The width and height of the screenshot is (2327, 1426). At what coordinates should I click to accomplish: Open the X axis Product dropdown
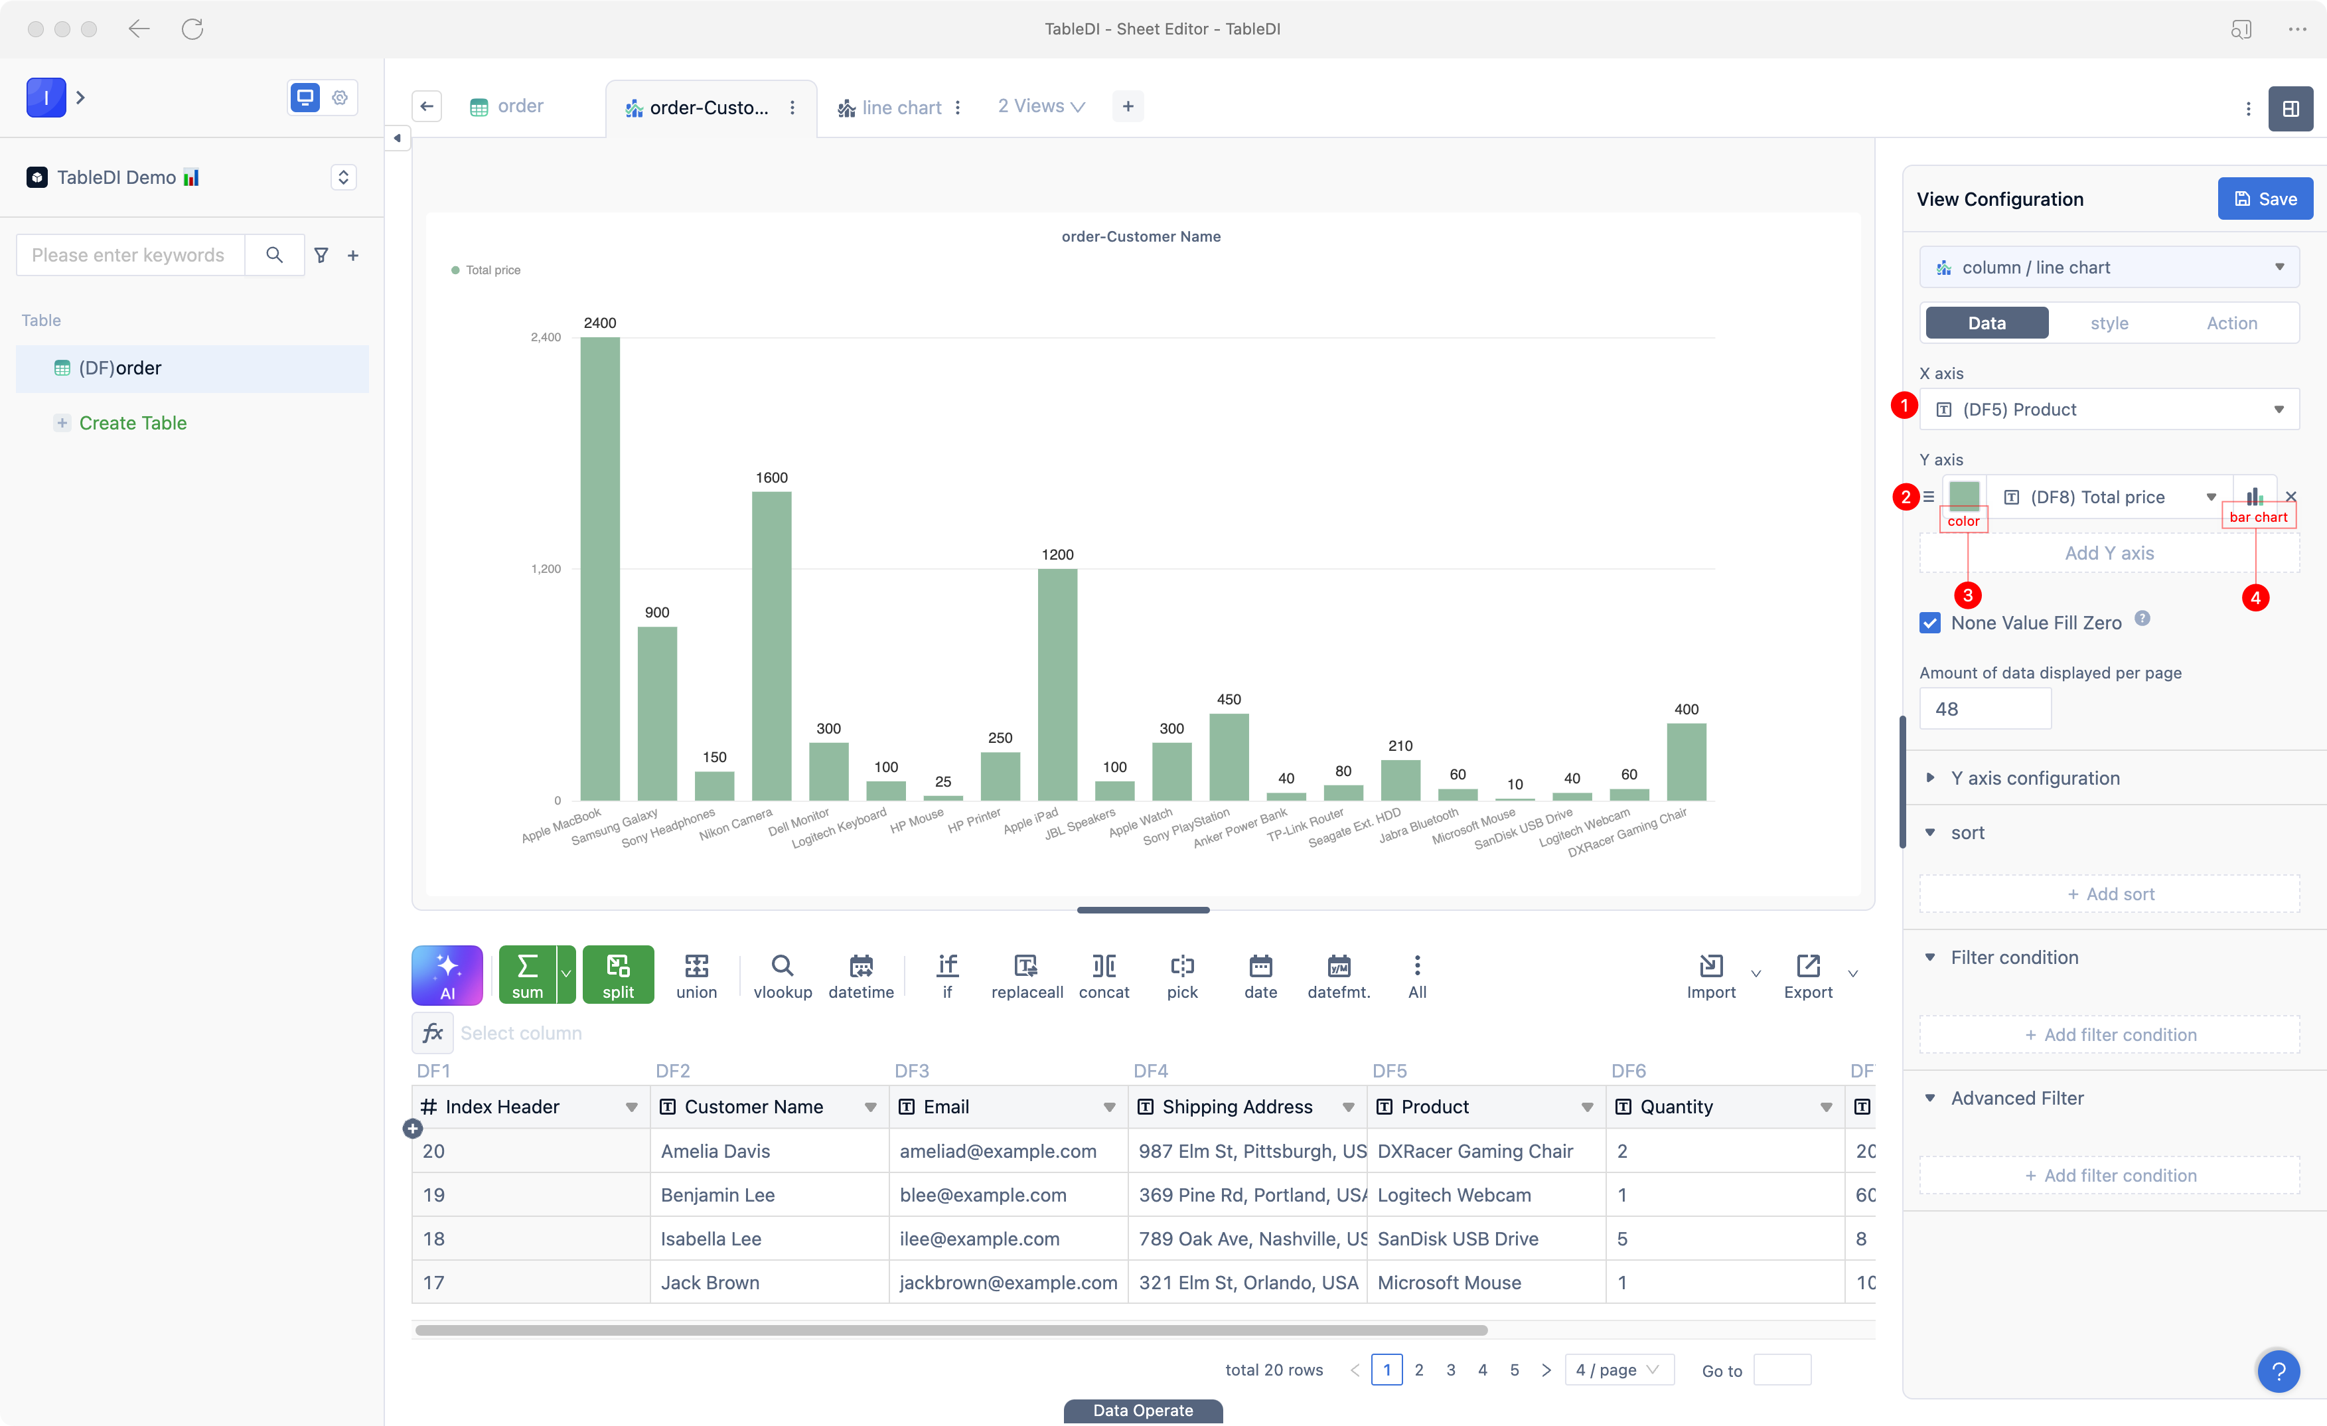point(2108,409)
